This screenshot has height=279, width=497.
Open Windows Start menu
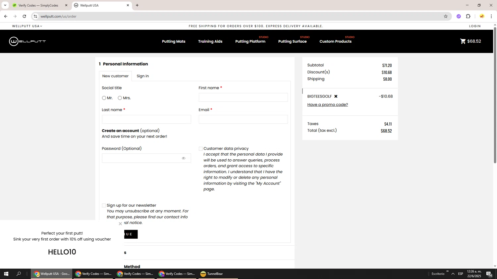[6, 274]
